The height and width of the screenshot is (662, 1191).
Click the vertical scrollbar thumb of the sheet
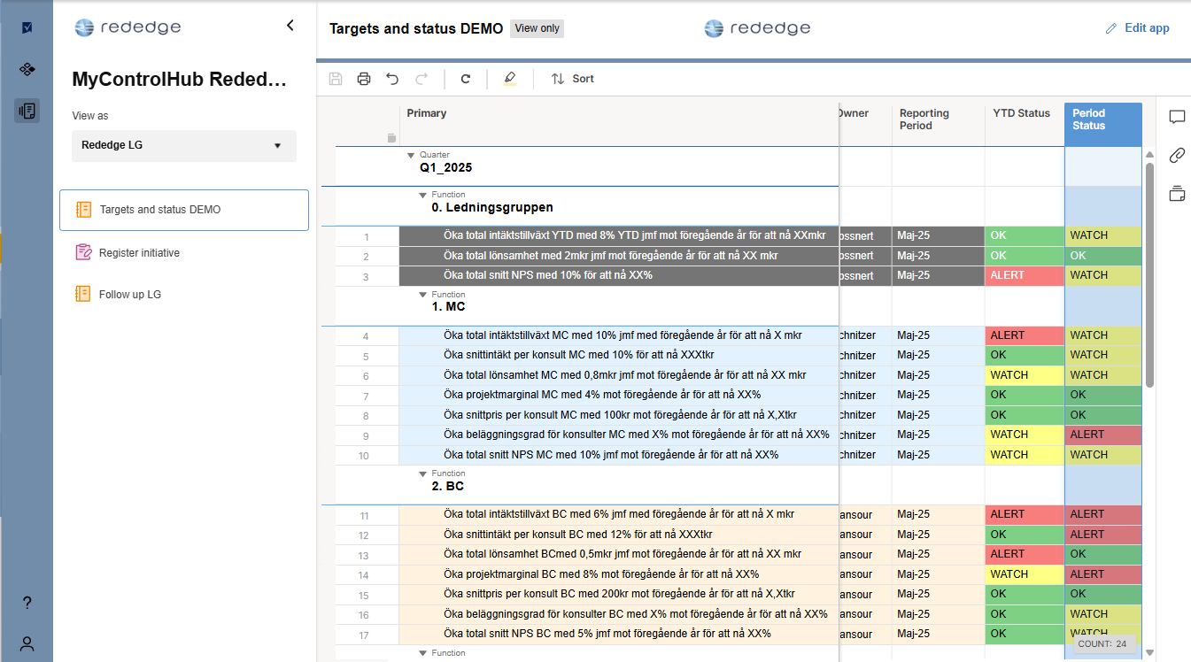tap(1150, 274)
